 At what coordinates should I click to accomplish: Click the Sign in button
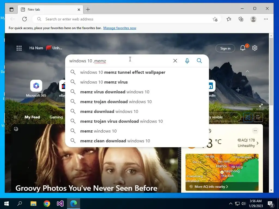click(225, 48)
